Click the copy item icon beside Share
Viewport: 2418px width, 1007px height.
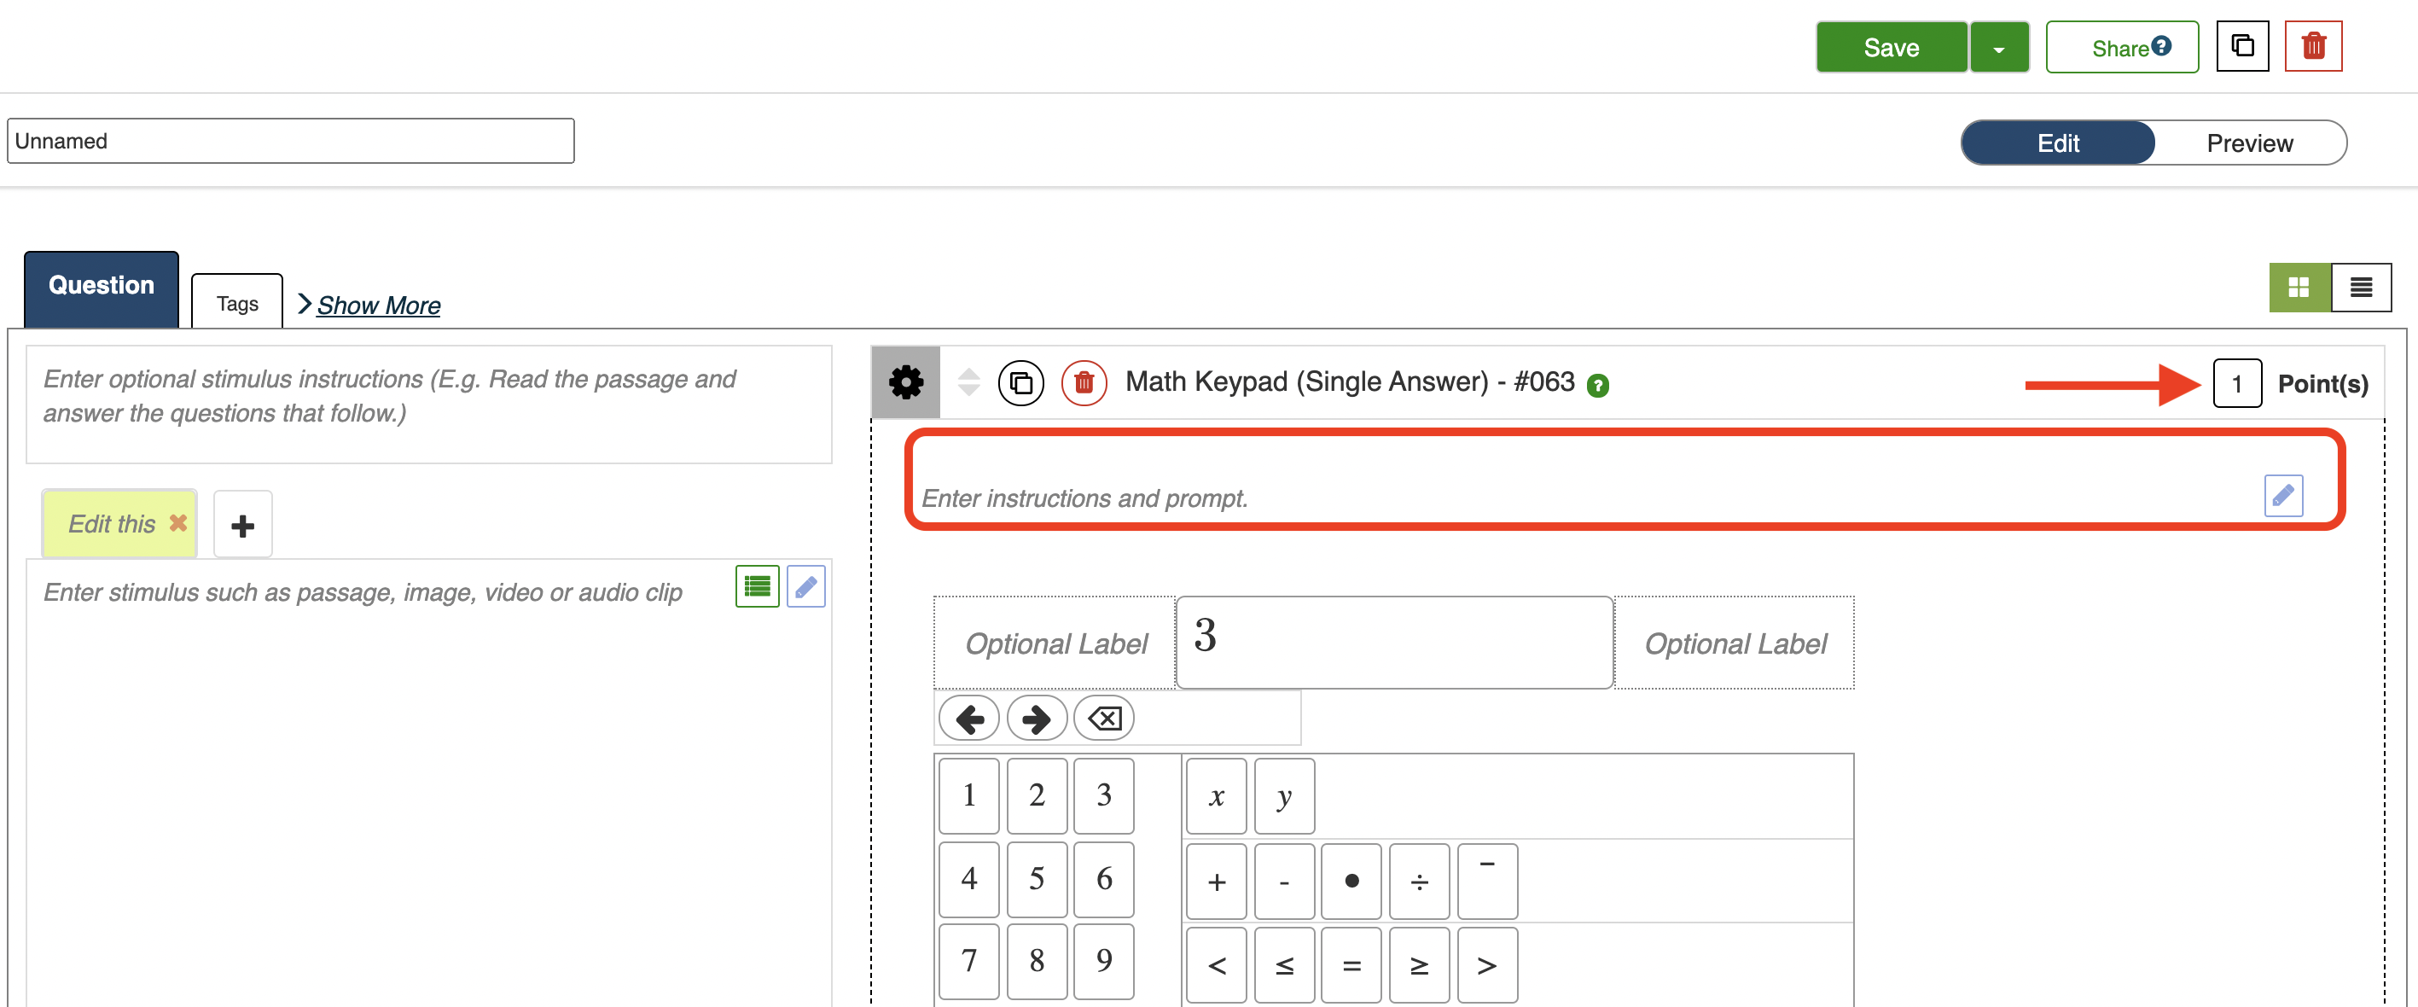pos(2241,46)
